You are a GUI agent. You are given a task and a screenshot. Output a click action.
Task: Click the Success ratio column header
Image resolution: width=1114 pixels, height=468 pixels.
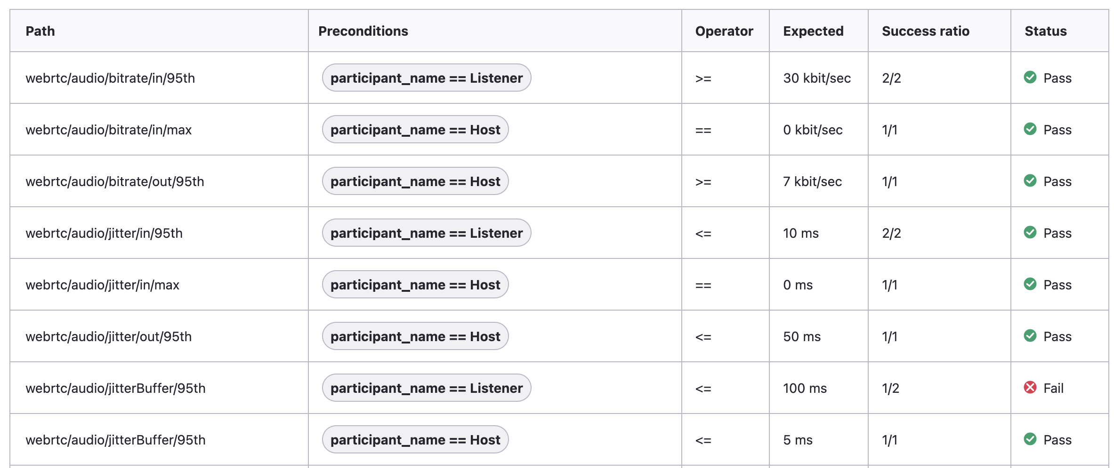pyautogui.click(x=926, y=31)
